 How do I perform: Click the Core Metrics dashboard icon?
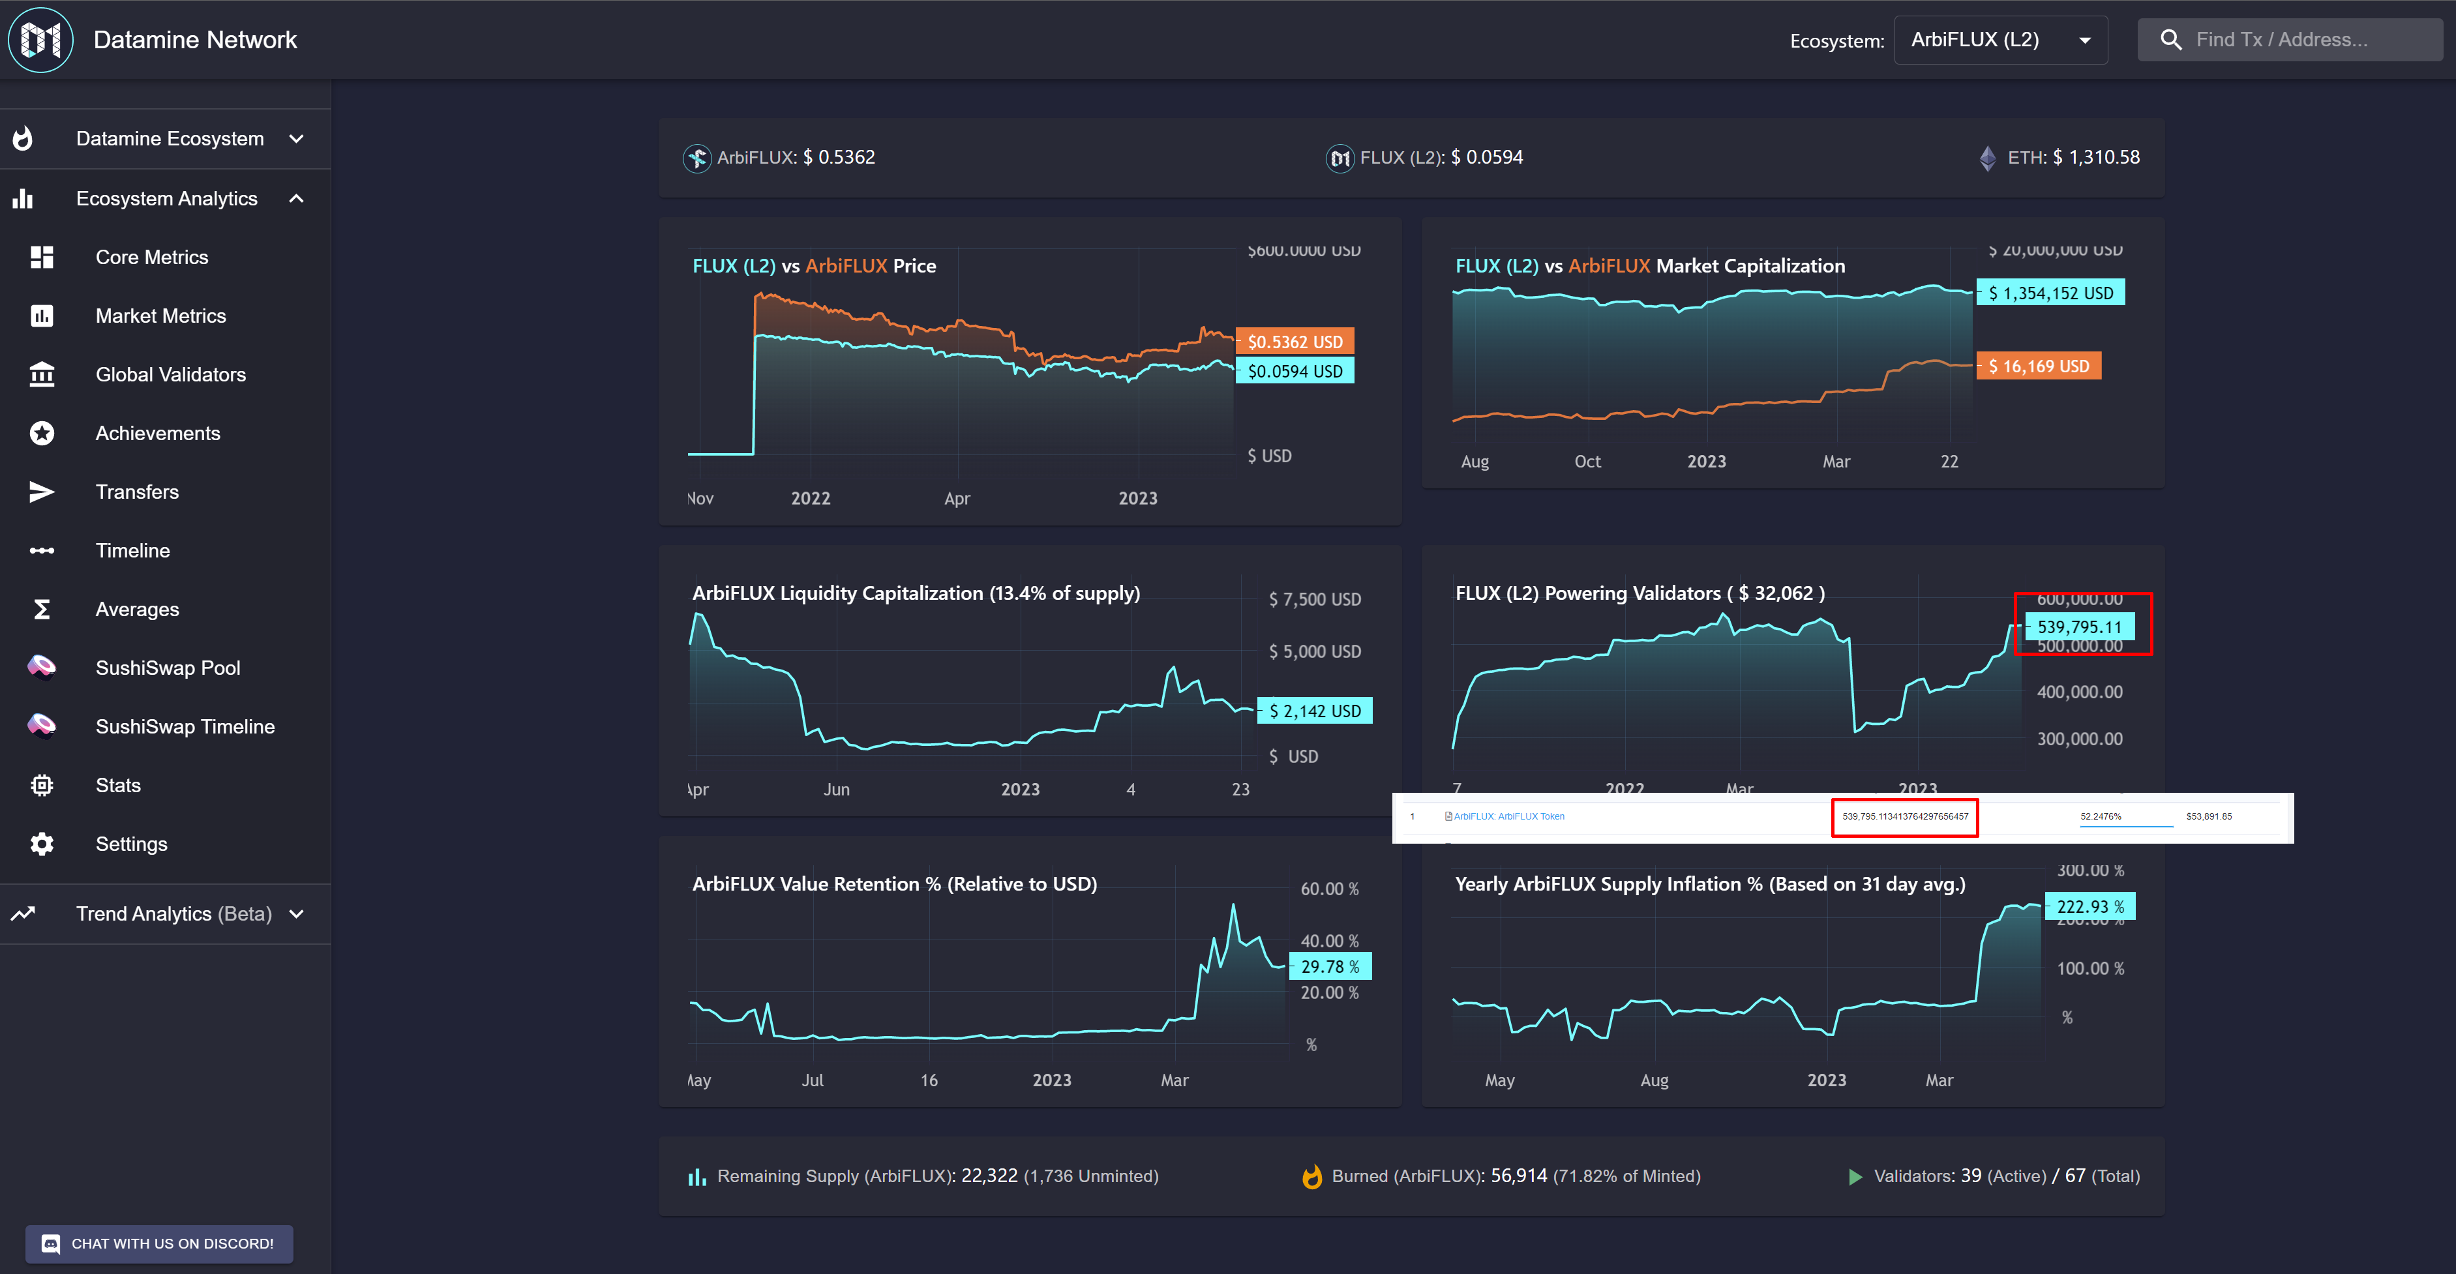pos(42,258)
